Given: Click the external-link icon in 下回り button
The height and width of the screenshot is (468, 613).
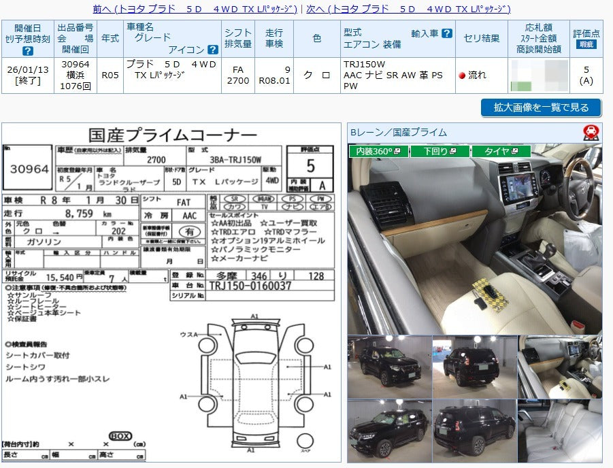Looking at the screenshot, I should coord(453,151).
